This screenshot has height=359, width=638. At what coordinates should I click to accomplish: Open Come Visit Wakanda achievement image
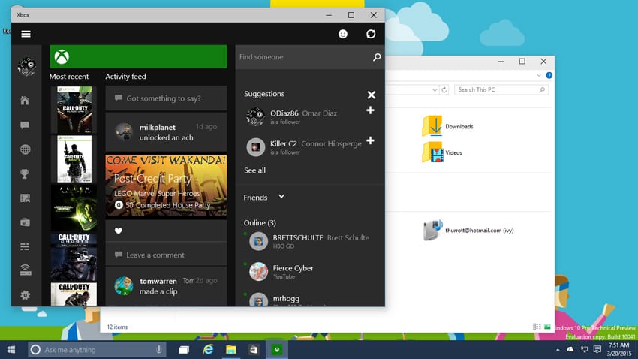pos(166,186)
